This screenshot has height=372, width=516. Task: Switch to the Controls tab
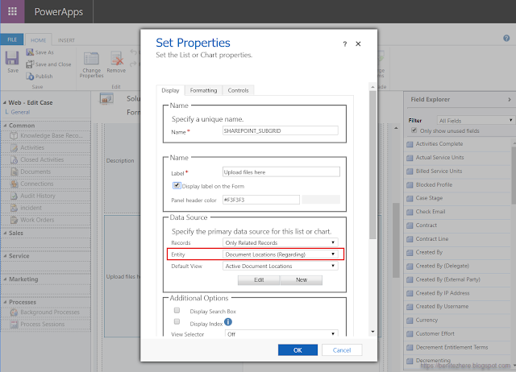tap(238, 91)
